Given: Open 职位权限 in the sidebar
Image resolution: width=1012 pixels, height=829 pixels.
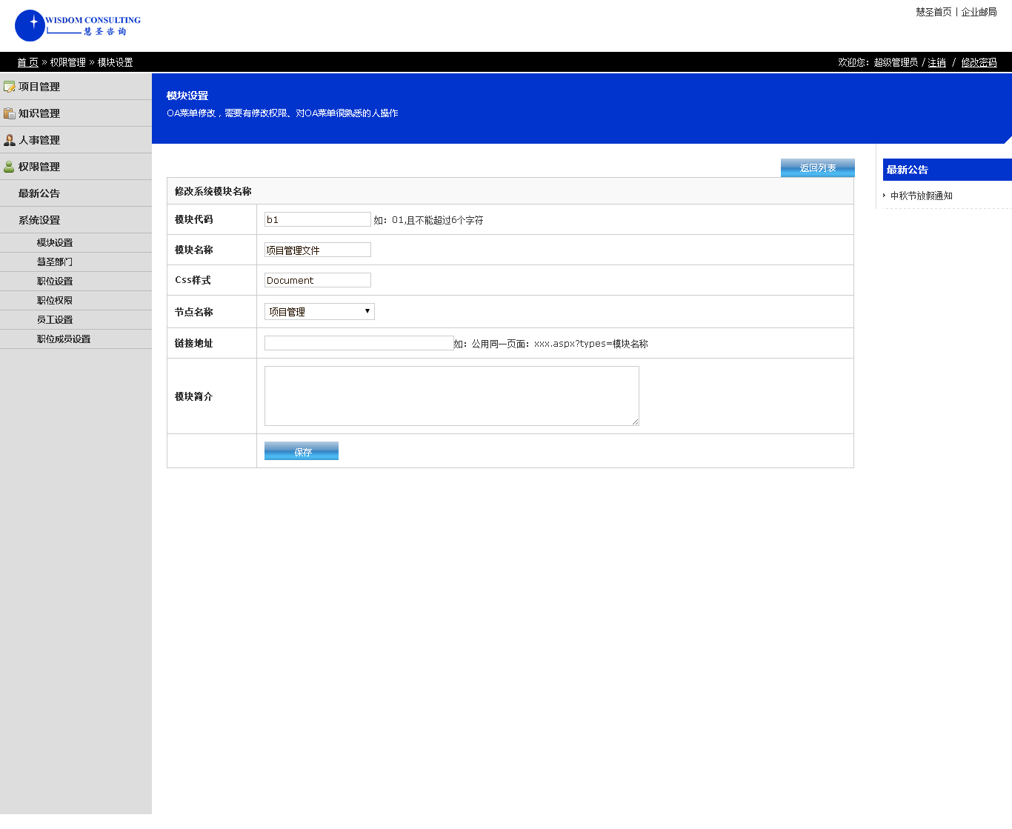Looking at the screenshot, I should tap(55, 301).
